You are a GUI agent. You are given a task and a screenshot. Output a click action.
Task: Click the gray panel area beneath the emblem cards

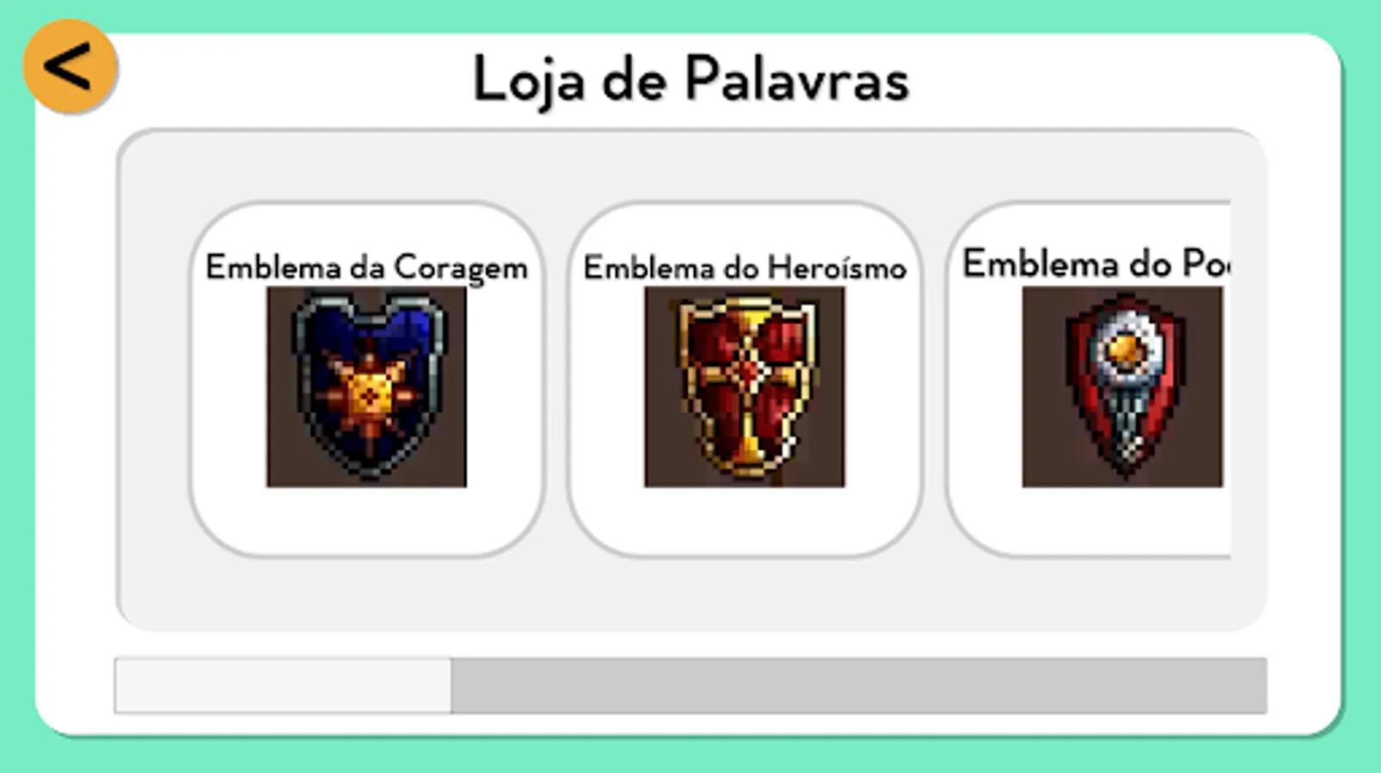(x=690, y=593)
